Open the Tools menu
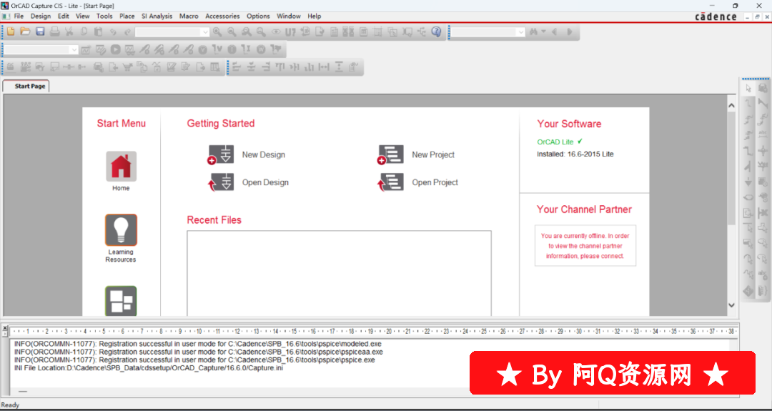 pyautogui.click(x=104, y=16)
